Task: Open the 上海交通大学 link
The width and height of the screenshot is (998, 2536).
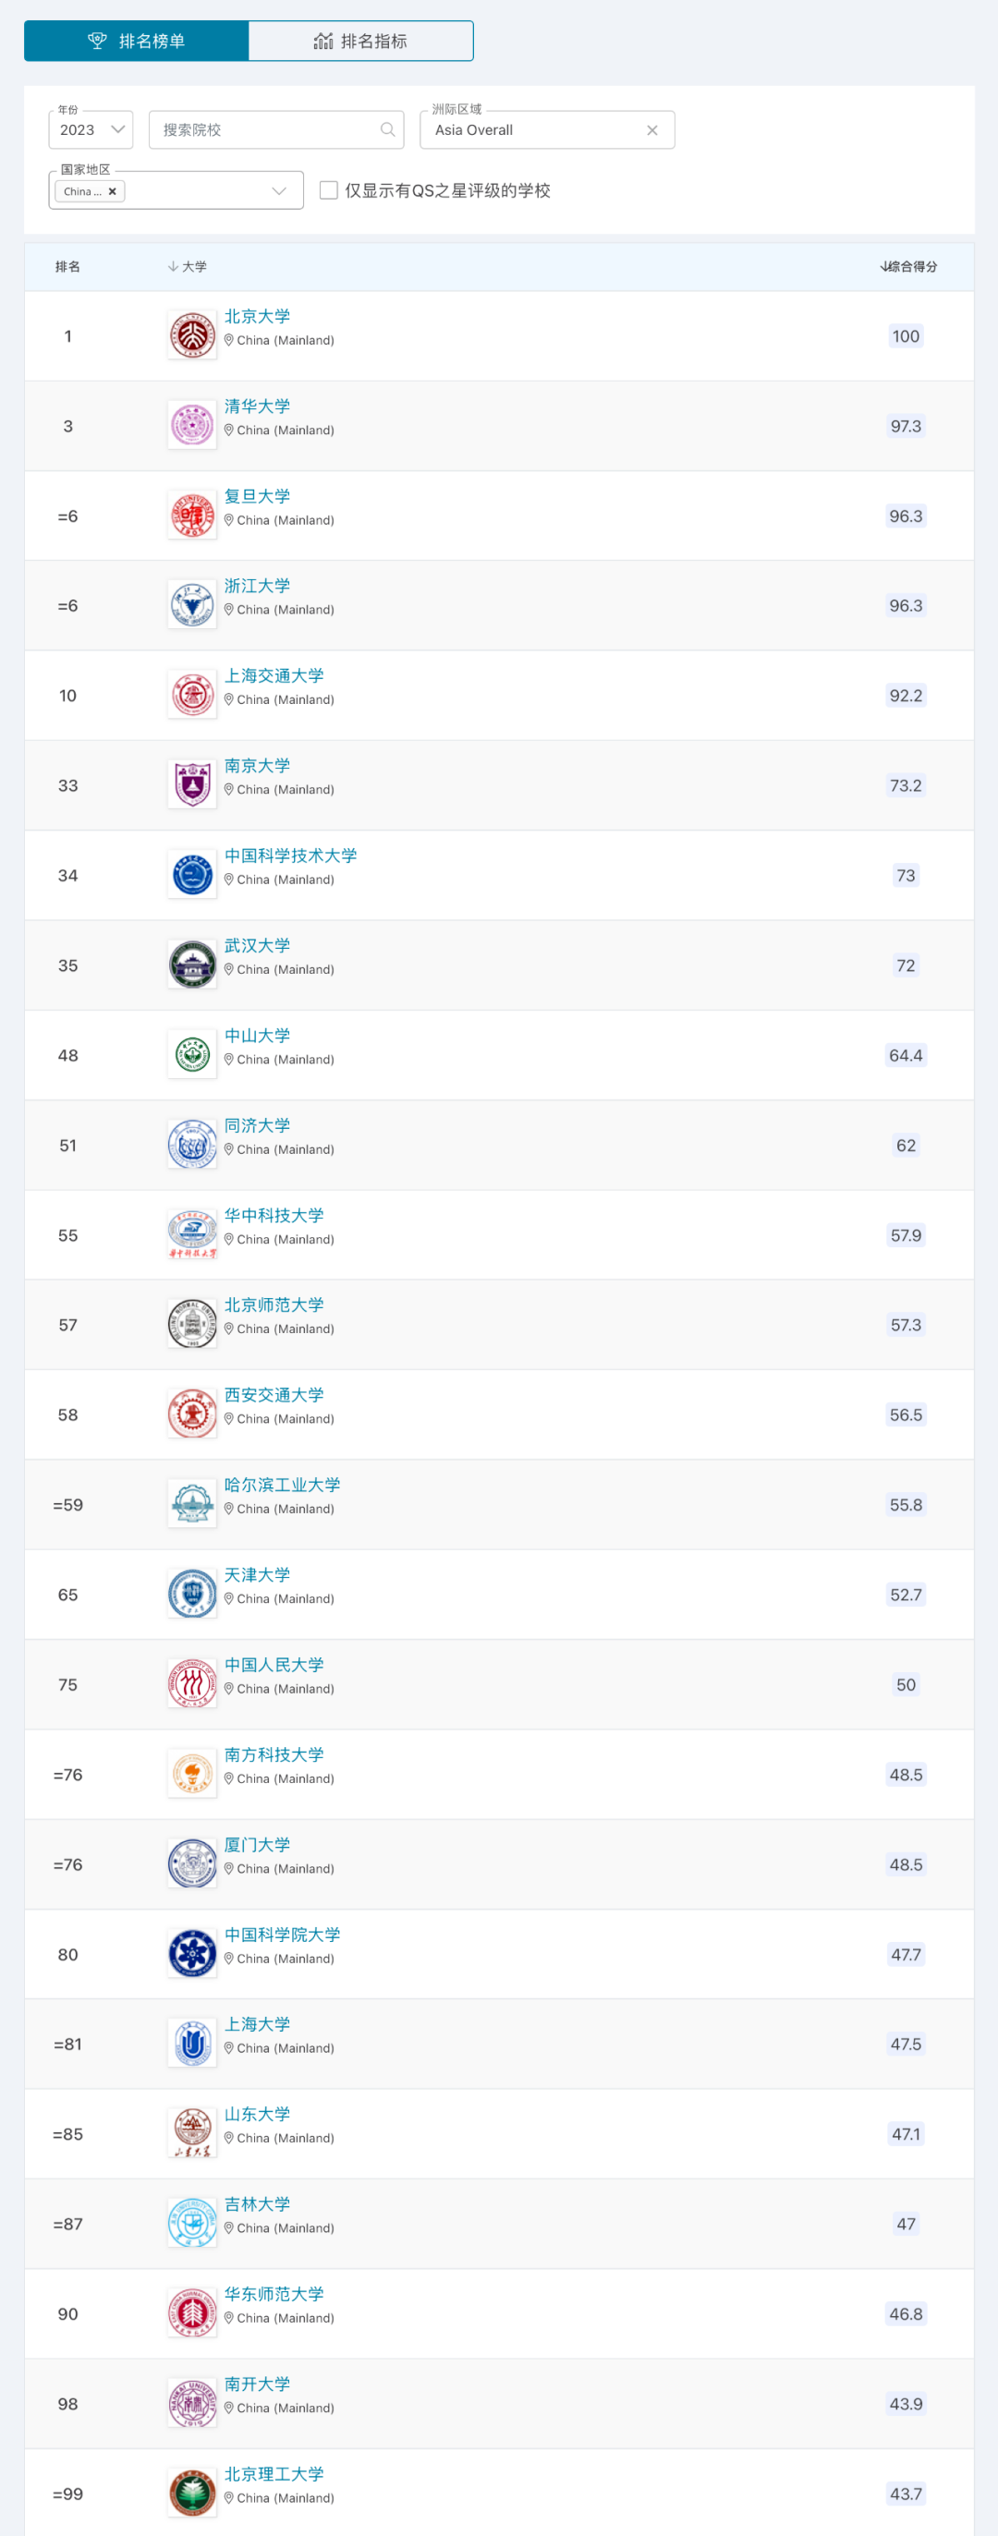Action: tap(274, 675)
